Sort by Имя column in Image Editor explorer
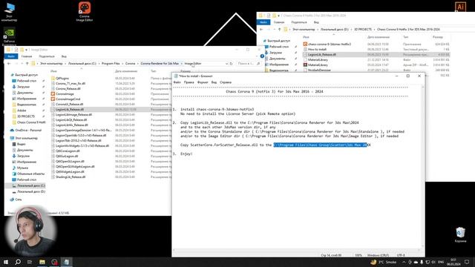Viewport: 475px width, 267px height. pos(54,71)
